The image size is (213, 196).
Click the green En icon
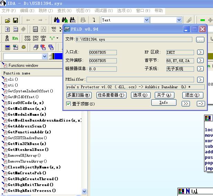15,38
